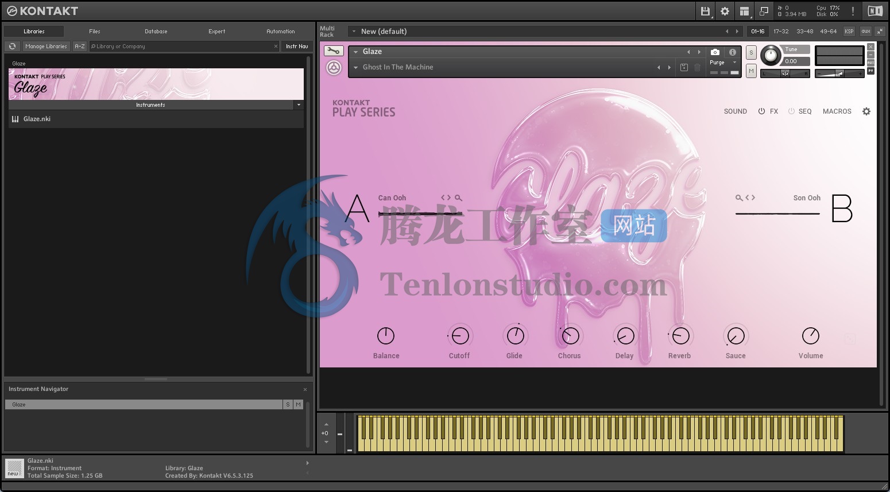Collapse Glaze instrument header with minus

click(x=870, y=55)
